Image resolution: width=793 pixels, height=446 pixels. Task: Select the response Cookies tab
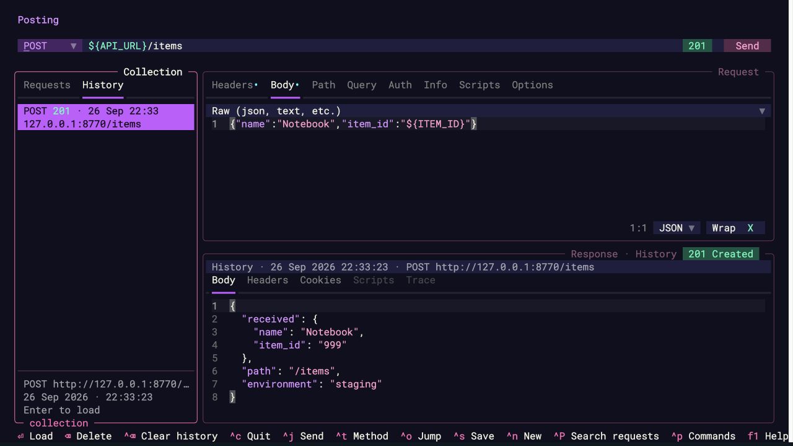click(x=320, y=280)
